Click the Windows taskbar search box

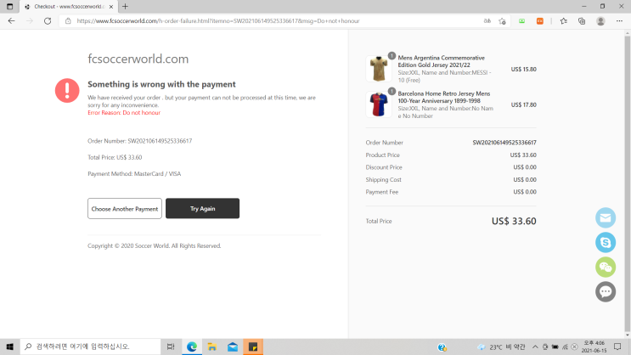[x=90, y=347]
